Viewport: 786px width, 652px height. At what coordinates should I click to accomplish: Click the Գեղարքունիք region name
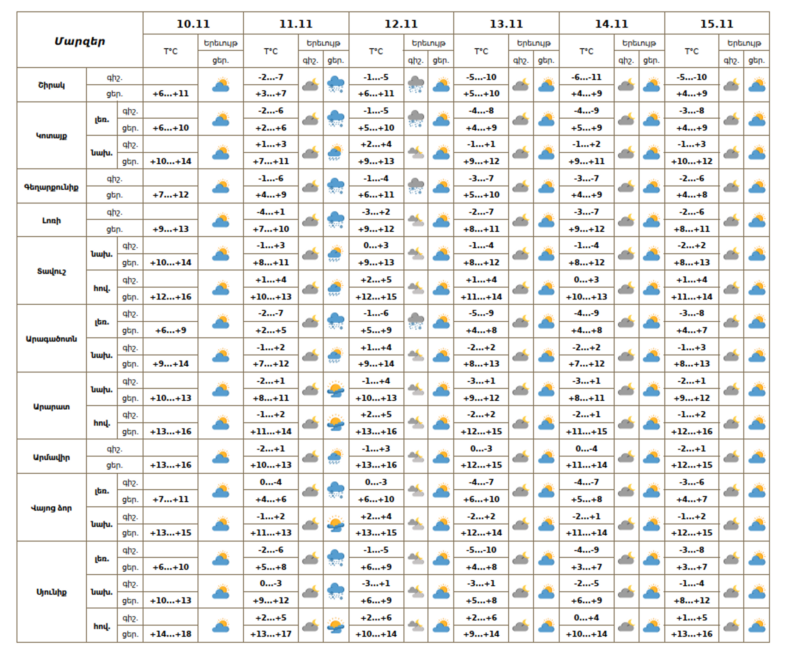coord(52,187)
